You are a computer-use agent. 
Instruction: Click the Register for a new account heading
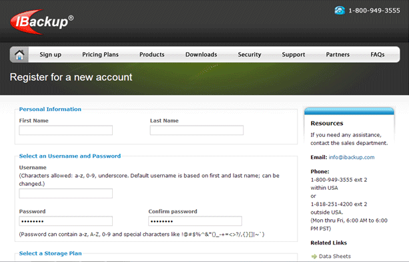pos(71,78)
